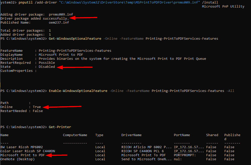Click the 'Microsoft PnP Utility' text

coord(223,7)
